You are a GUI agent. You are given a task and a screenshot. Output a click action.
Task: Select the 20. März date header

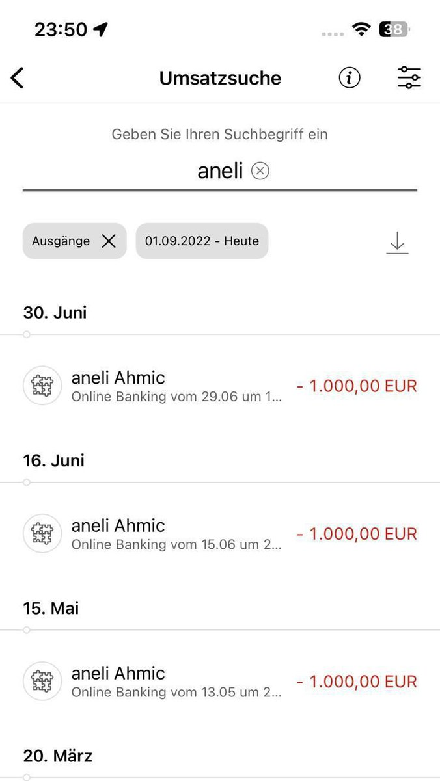click(x=58, y=756)
